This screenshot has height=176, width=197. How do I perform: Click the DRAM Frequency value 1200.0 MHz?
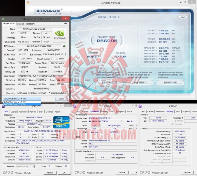tap(180, 131)
